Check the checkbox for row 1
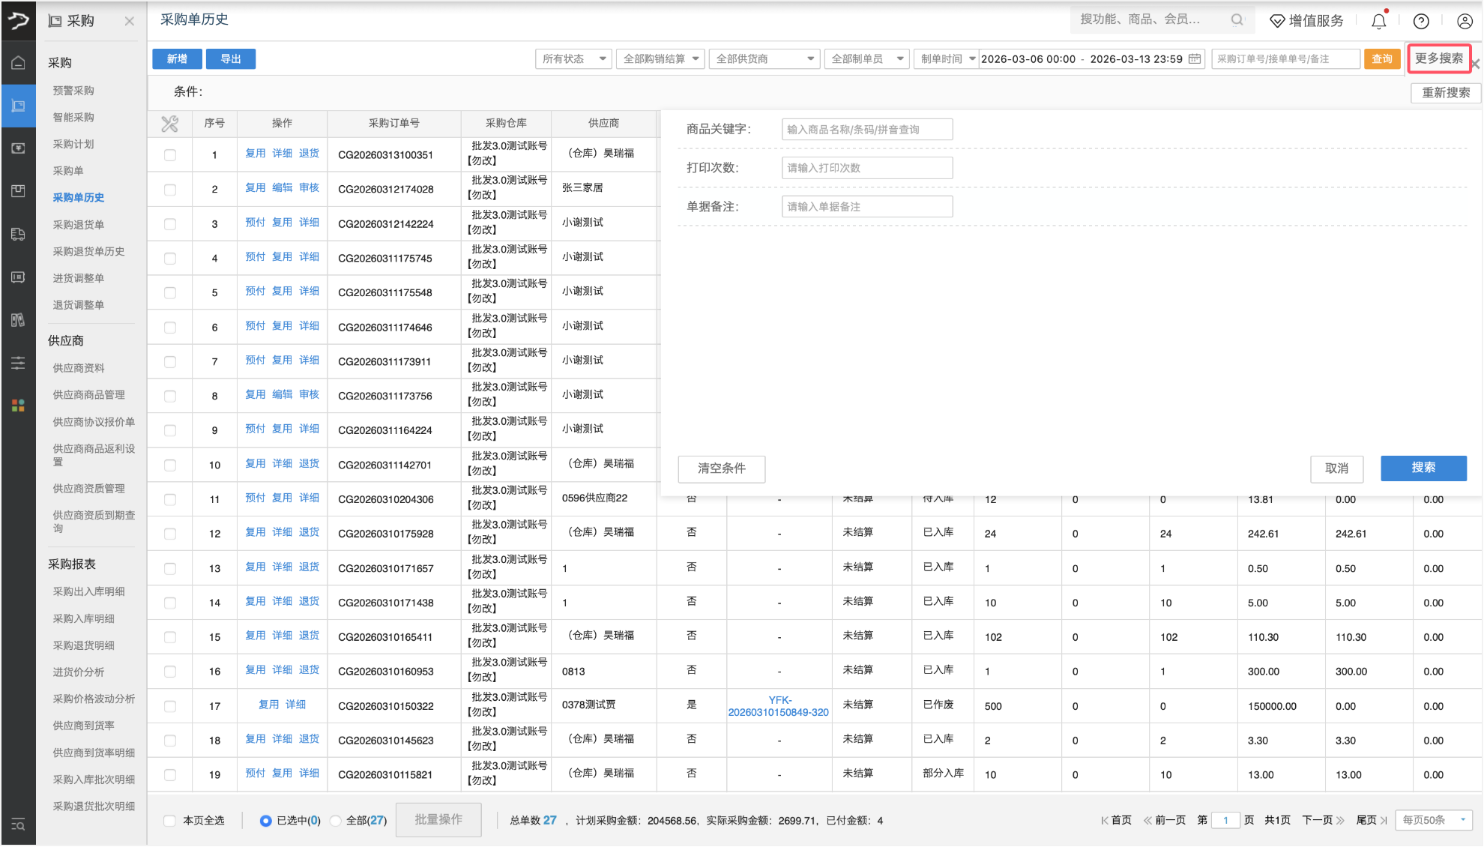Screen dimensions: 1484x847 [x=170, y=155]
